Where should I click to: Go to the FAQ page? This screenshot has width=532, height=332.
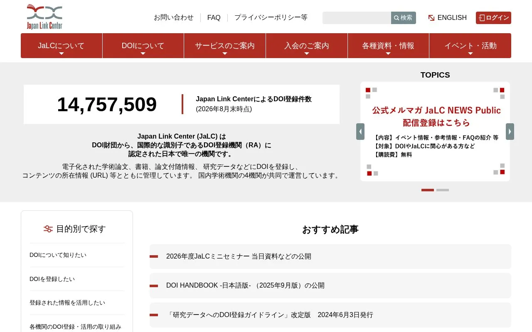214,17
